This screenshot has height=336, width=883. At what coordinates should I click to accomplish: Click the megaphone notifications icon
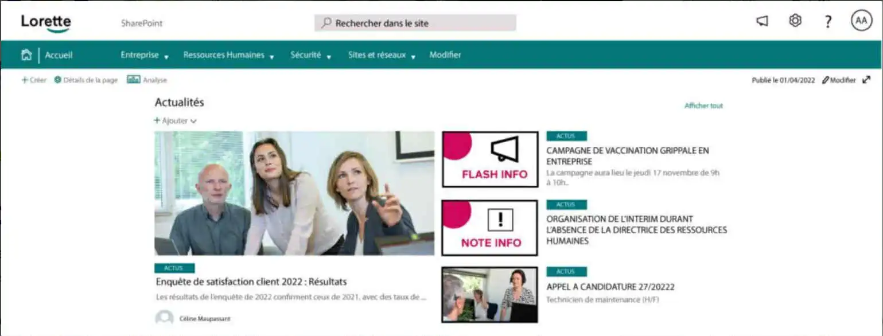tap(762, 22)
